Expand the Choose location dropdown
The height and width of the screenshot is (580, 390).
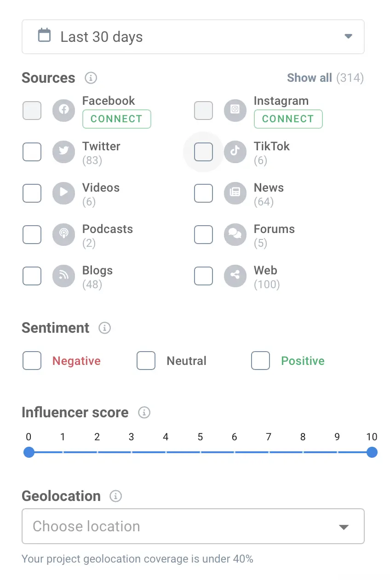193,526
